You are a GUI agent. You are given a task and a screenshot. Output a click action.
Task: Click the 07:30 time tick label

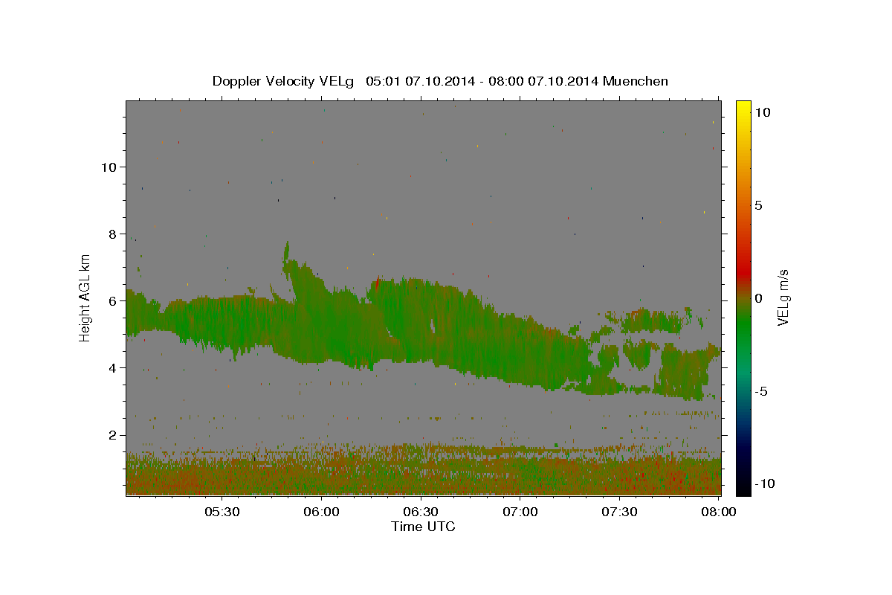point(619,512)
